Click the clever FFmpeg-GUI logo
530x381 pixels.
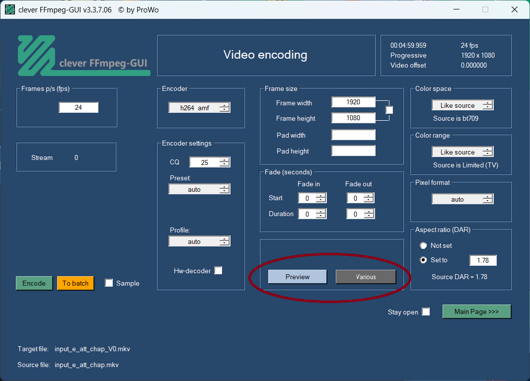84,56
